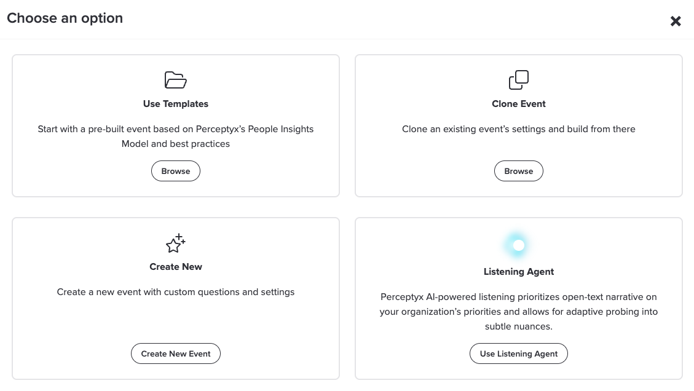Browse the pre-built event templates
Screen dimensions: 694x391
pyautogui.click(x=176, y=171)
